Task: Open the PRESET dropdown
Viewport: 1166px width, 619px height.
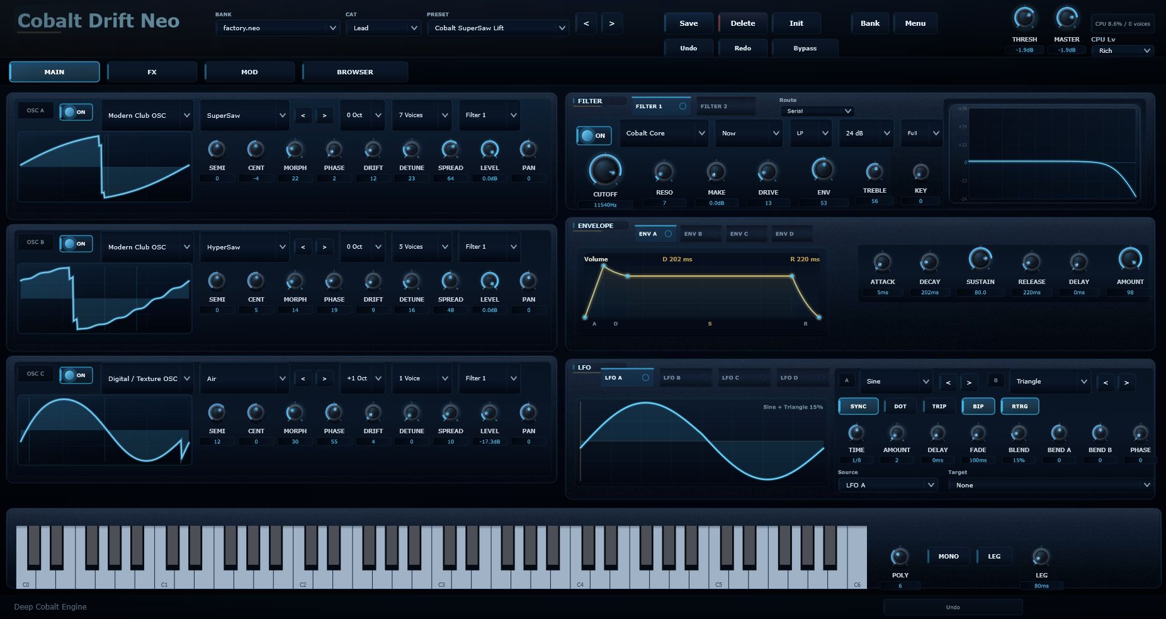Action: coord(498,28)
